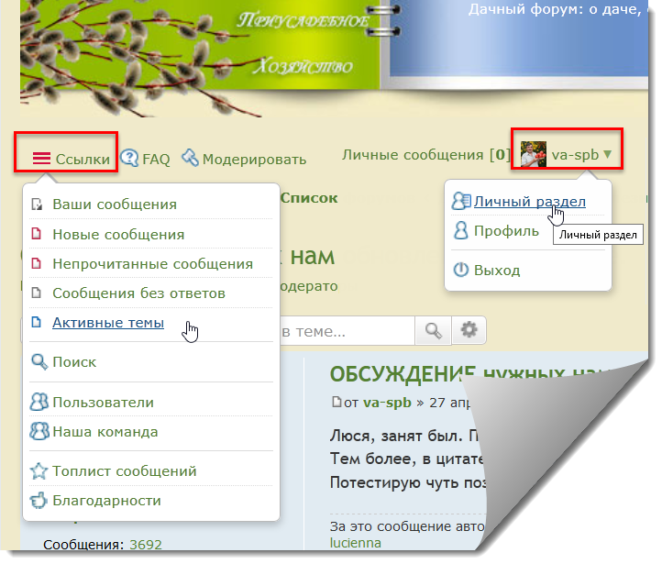
Task: Open Ваши сообщения menu entry
Action: pyautogui.click(x=115, y=205)
